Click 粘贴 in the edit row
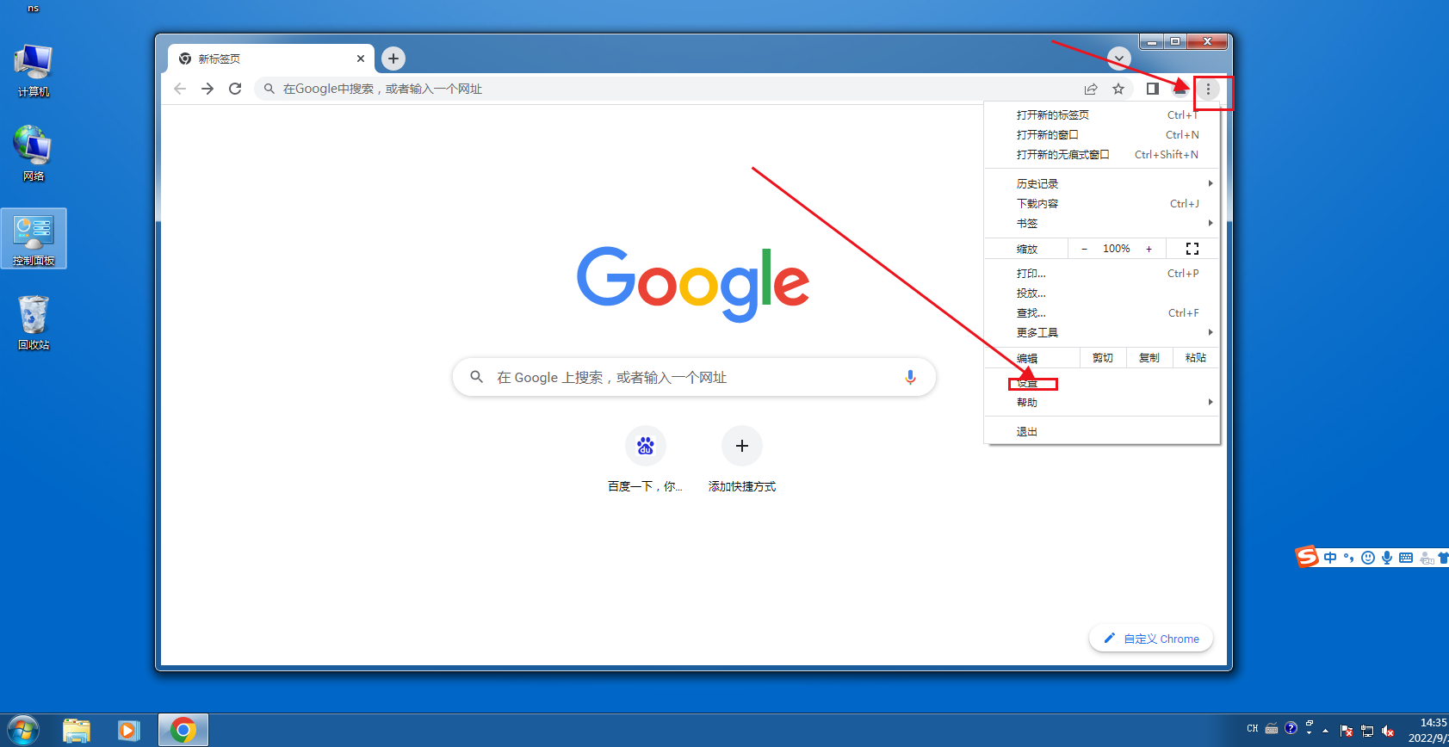Image resolution: width=1449 pixels, height=747 pixels. point(1196,358)
